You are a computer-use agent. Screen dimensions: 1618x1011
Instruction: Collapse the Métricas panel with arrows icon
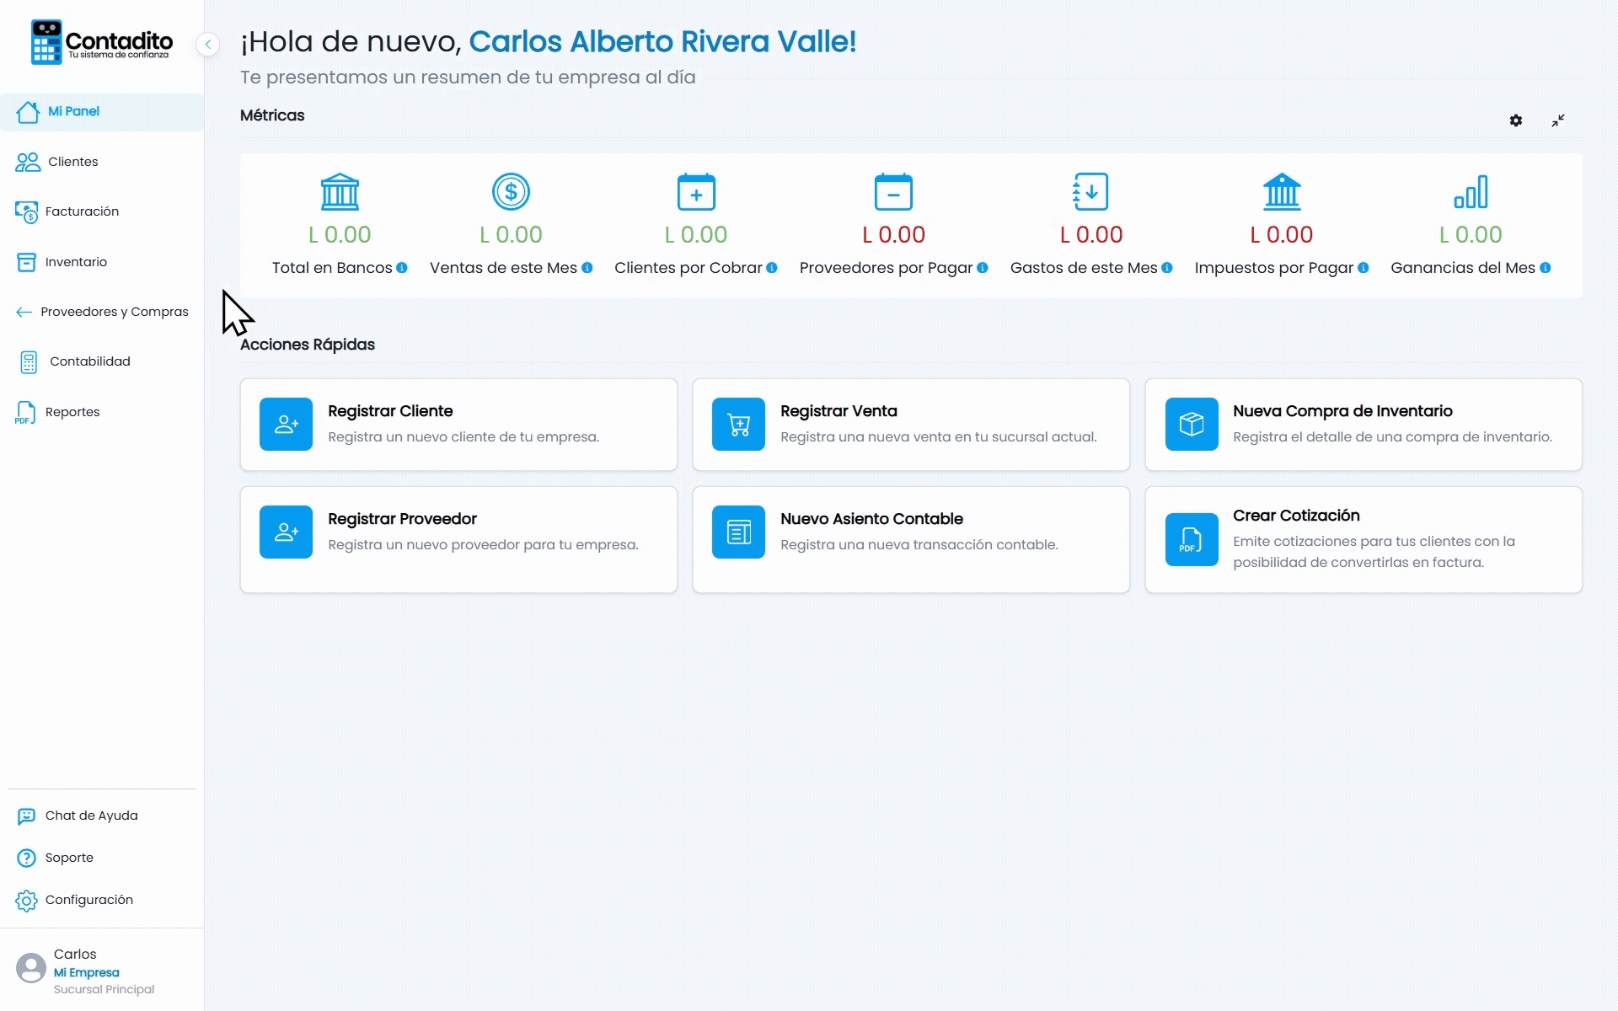pyautogui.click(x=1557, y=120)
